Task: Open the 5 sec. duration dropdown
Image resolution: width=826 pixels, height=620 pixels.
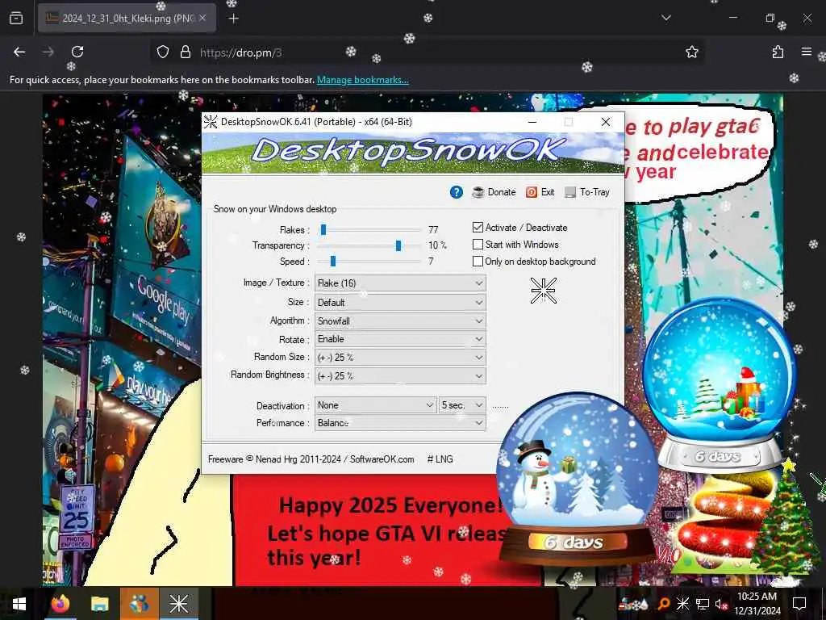Action: [462, 405]
